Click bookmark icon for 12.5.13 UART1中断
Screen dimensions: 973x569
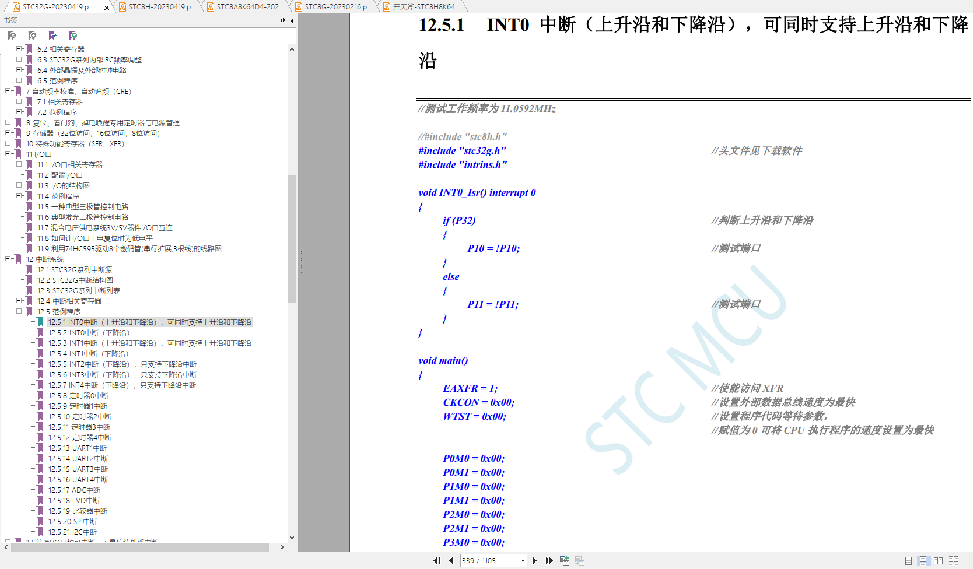(x=40, y=448)
